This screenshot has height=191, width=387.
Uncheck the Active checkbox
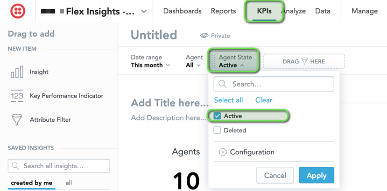pyautogui.click(x=217, y=116)
